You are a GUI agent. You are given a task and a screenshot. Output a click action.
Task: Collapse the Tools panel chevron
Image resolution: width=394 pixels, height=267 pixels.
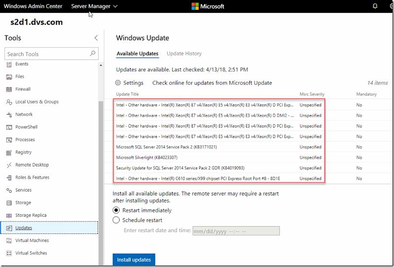96,38
